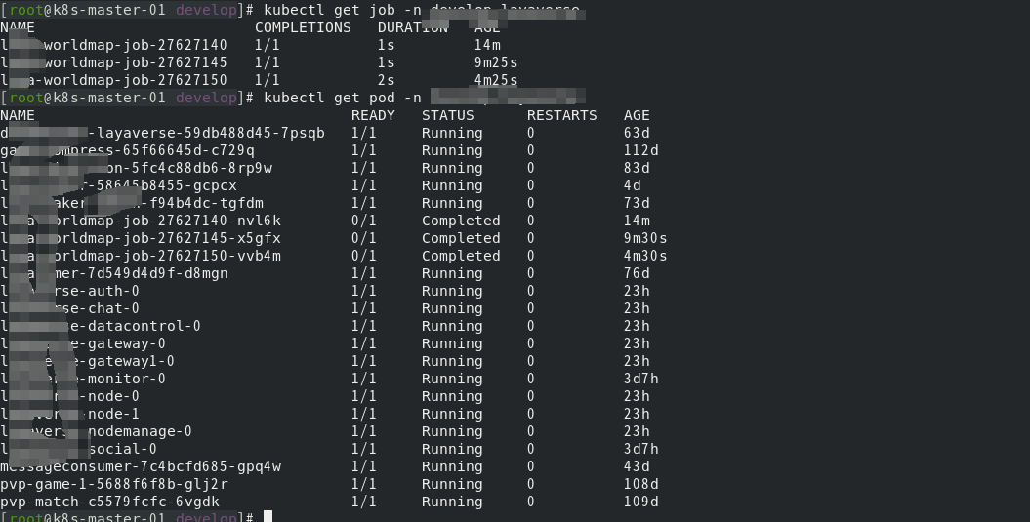Click the STATUS column header
The width and height of the screenshot is (1030, 522).
tap(448, 115)
